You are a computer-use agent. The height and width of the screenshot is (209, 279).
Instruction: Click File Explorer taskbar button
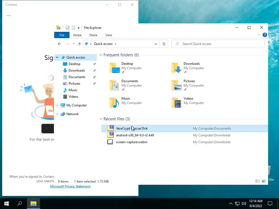(33, 203)
